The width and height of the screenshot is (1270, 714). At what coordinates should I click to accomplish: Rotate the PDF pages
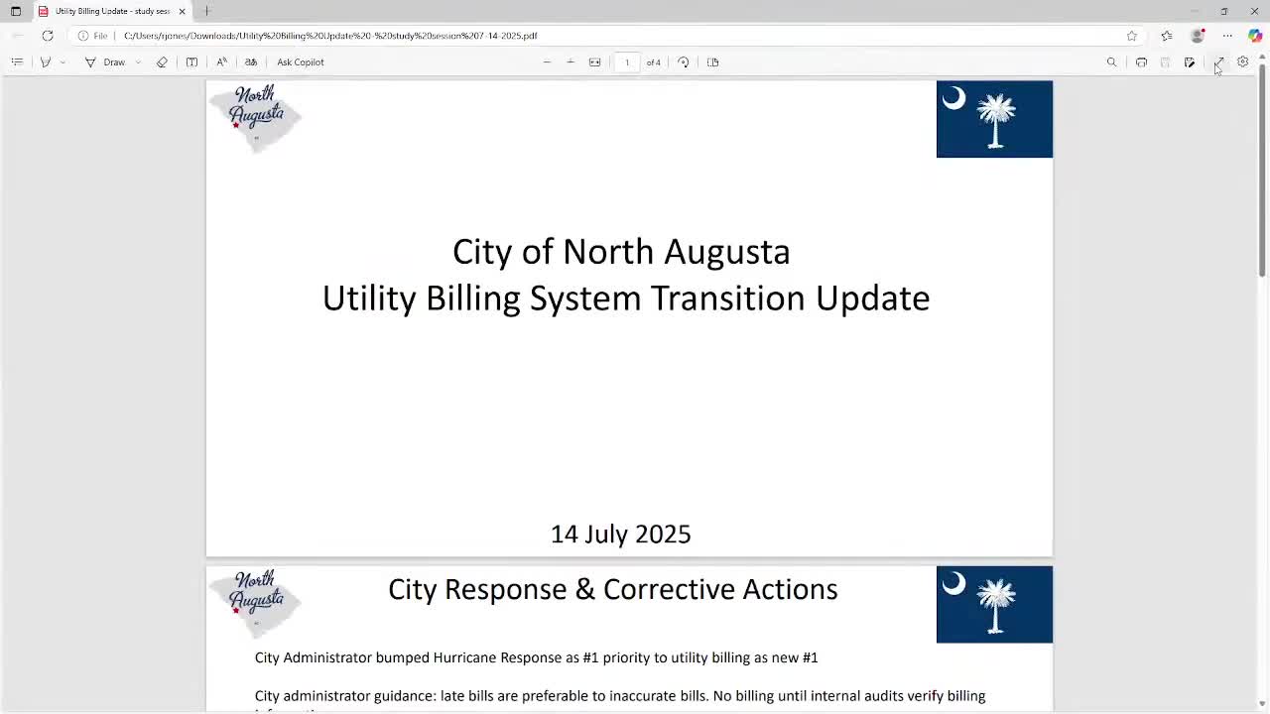pyautogui.click(x=684, y=61)
